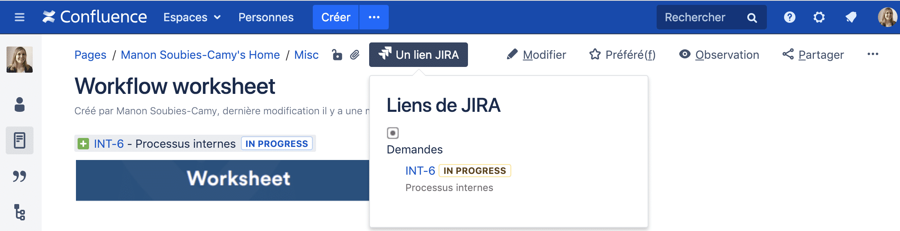Toggle the Un lien JIRA button
This screenshot has width=900, height=231.
pos(419,55)
